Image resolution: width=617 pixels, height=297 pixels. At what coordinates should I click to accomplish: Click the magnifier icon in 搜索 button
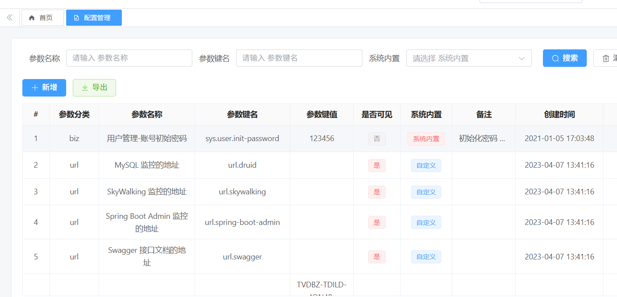pyautogui.click(x=555, y=58)
